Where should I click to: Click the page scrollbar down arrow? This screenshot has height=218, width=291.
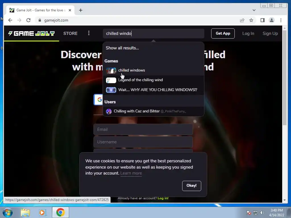[x=284, y=200]
